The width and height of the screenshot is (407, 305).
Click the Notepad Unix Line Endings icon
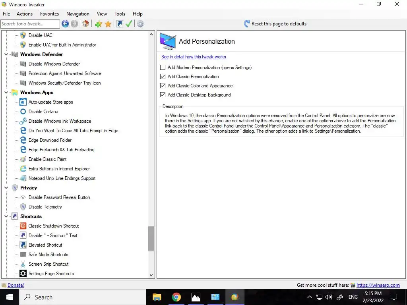[23, 178]
